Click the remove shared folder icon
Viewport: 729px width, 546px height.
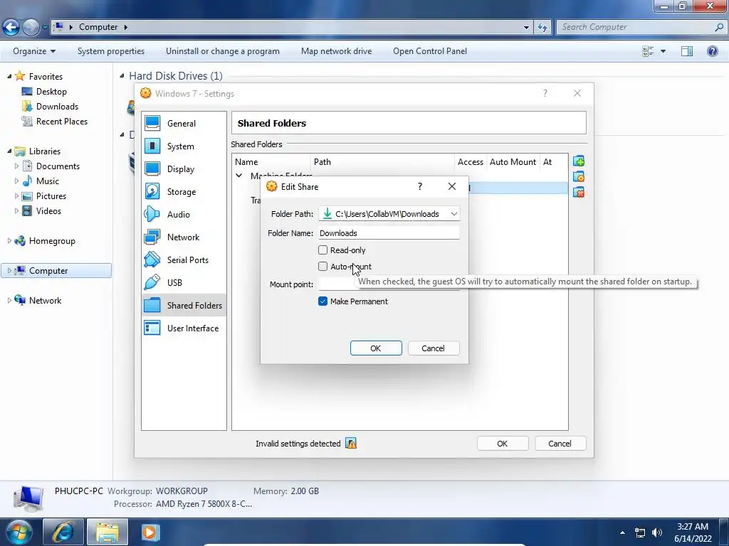578,192
